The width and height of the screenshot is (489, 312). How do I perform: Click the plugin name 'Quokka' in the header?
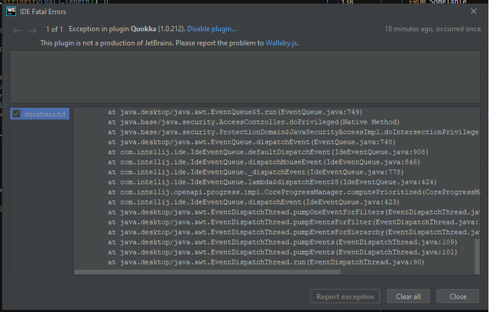click(x=143, y=29)
